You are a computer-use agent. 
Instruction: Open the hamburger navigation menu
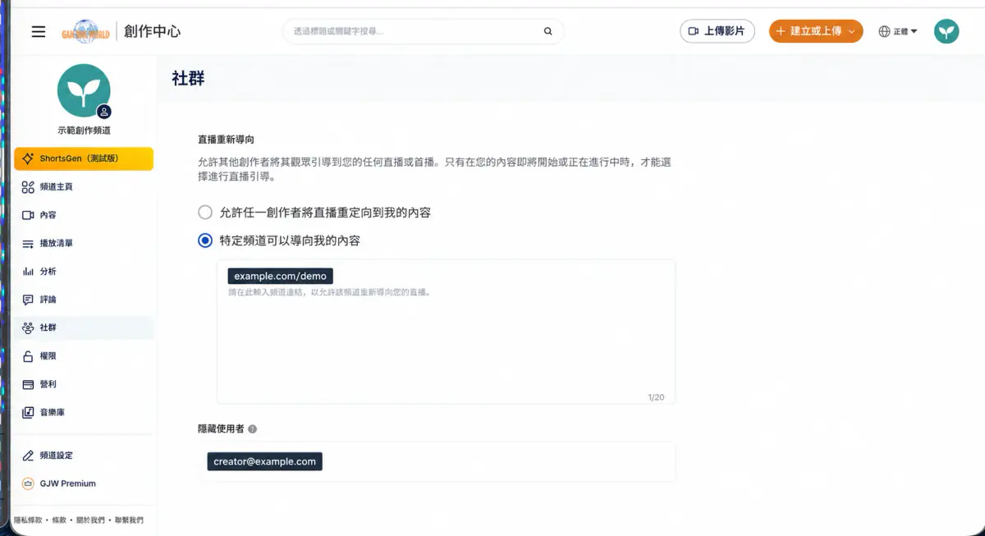pos(39,32)
